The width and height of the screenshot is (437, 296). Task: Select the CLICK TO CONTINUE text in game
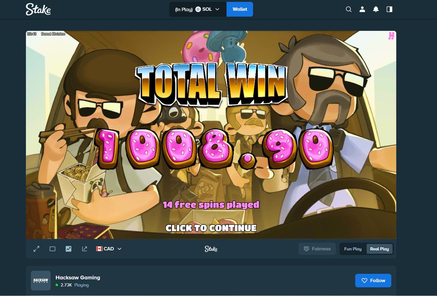pyautogui.click(x=211, y=228)
